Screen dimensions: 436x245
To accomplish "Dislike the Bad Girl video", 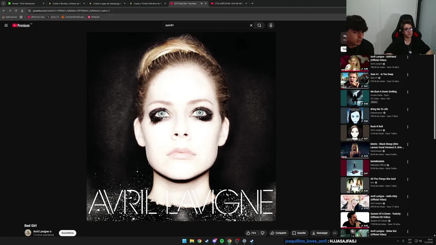I will point(262,233).
